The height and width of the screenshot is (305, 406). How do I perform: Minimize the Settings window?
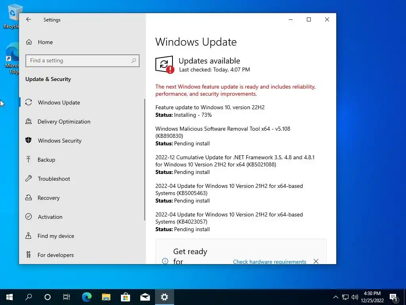[291, 19]
